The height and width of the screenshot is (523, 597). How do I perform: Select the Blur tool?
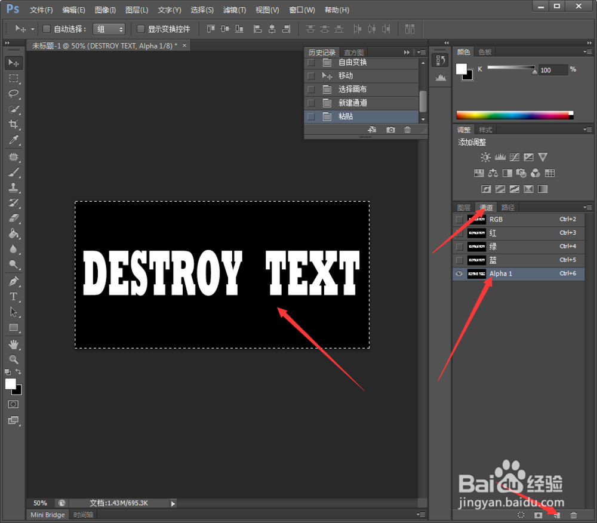[x=14, y=249]
